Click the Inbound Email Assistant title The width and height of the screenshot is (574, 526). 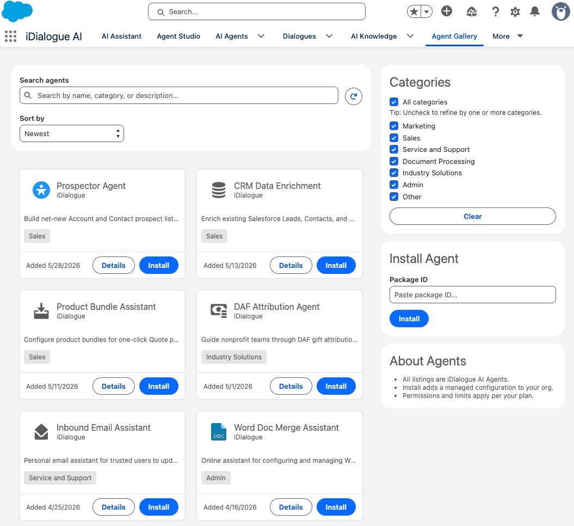click(x=103, y=427)
